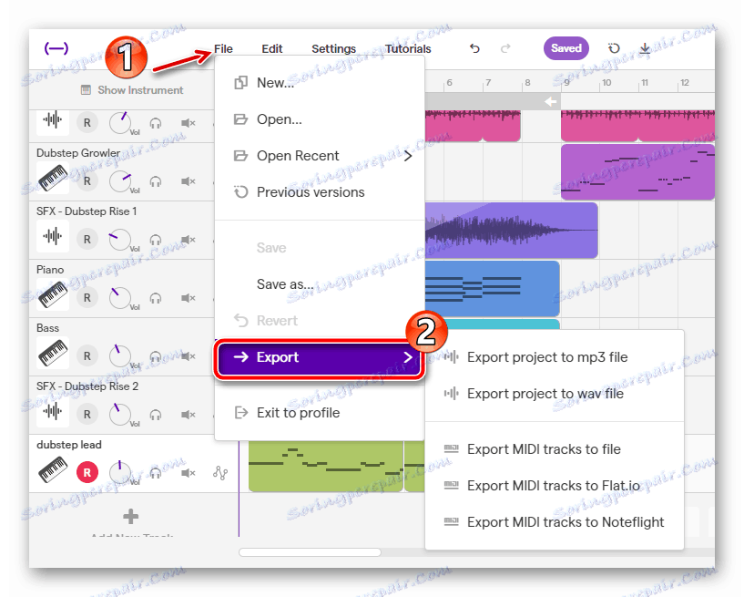Click Bass track keyboard icon
The width and height of the screenshot is (744, 597).
coord(53,353)
